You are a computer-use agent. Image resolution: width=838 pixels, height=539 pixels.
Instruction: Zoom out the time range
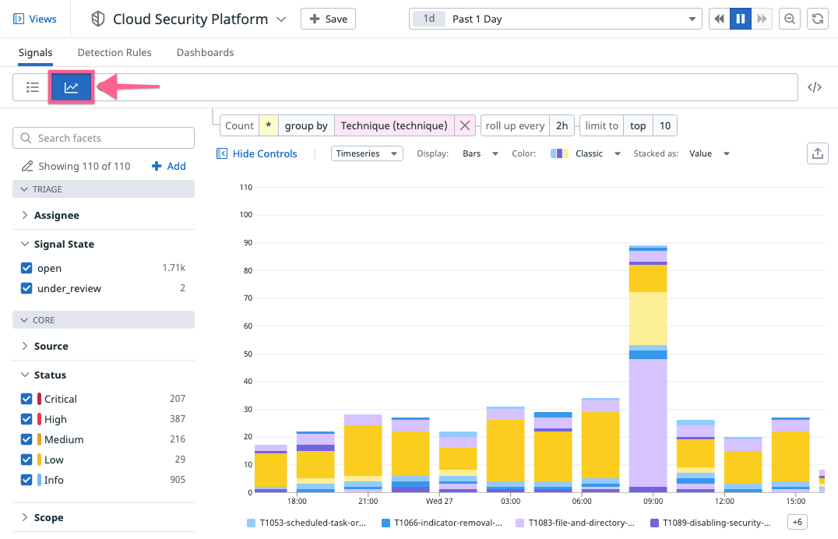790,19
